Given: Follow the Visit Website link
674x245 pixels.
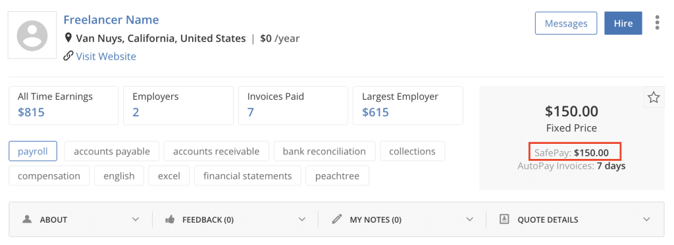Looking at the screenshot, I should [x=106, y=56].
